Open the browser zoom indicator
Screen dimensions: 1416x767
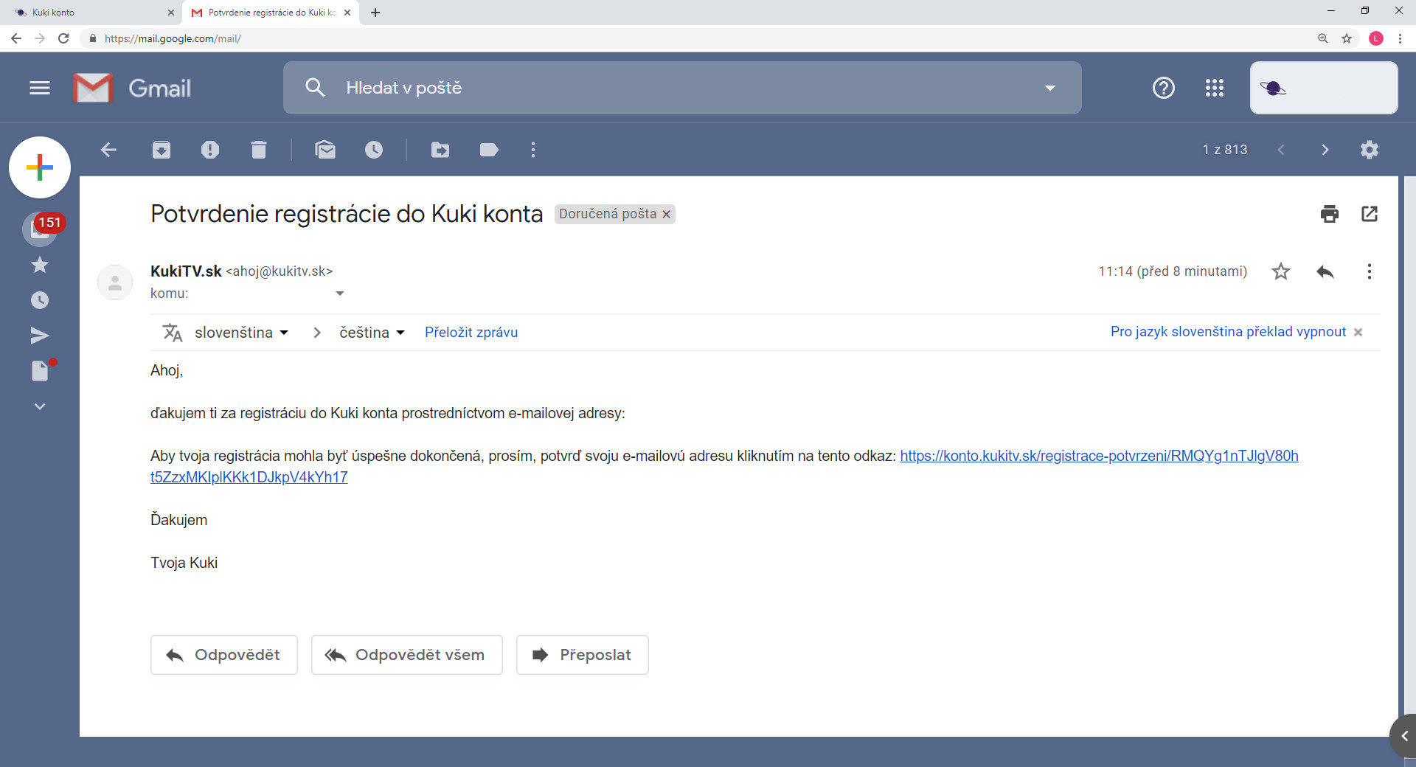(x=1323, y=38)
